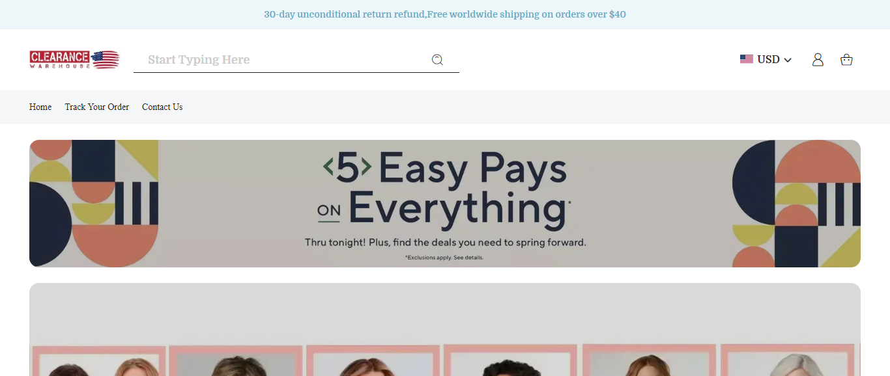Image resolution: width=890 pixels, height=376 pixels.
Task: Click the free shipping announcement text
Action: click(445, 14)
